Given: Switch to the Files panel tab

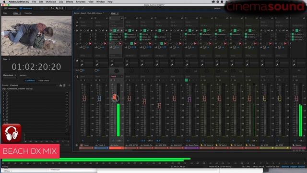Looking at the screenshot, I should coord(5,13).
